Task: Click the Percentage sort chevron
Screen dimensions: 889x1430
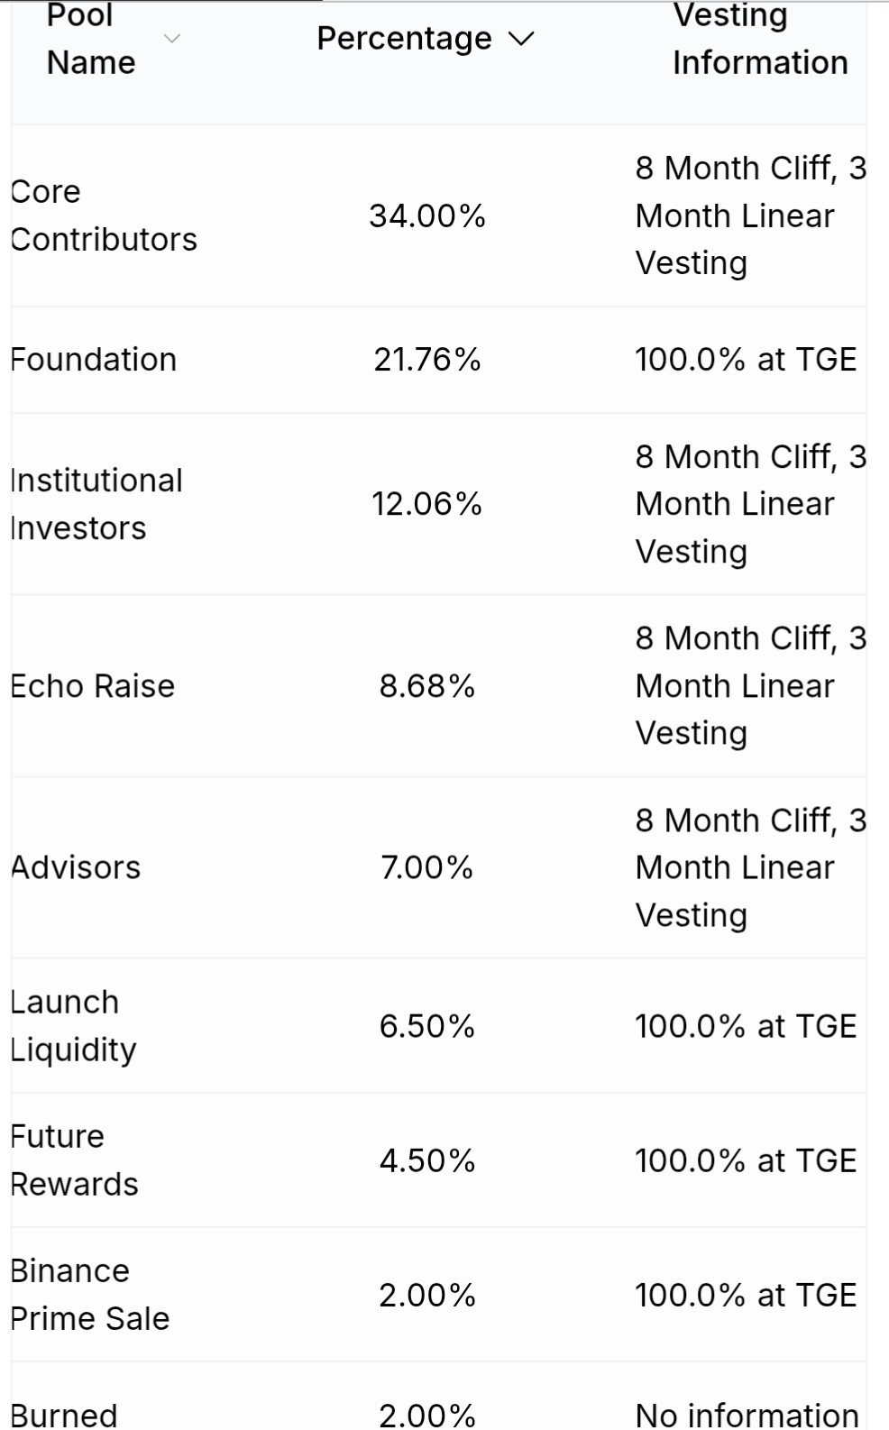Action: pos(521,39)
